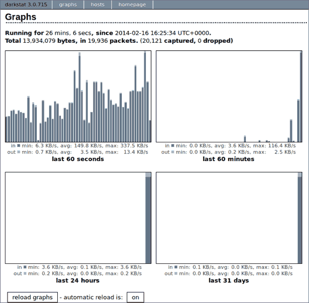Click the 'out' legend swatch under 24 hours graph
This screenshot has width=309, height=303.
click(x=25, y=274)
